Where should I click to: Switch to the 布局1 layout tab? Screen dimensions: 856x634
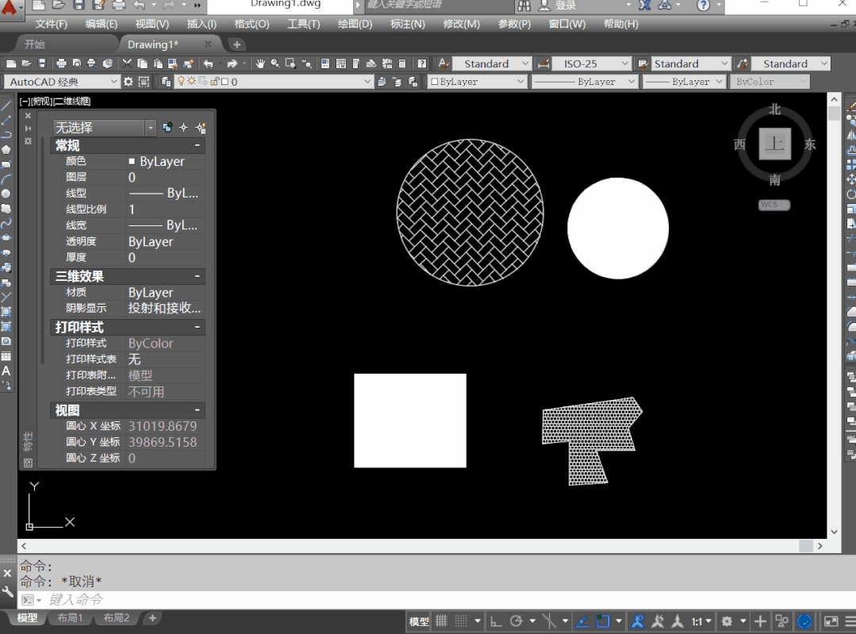[x=70, y=617]
